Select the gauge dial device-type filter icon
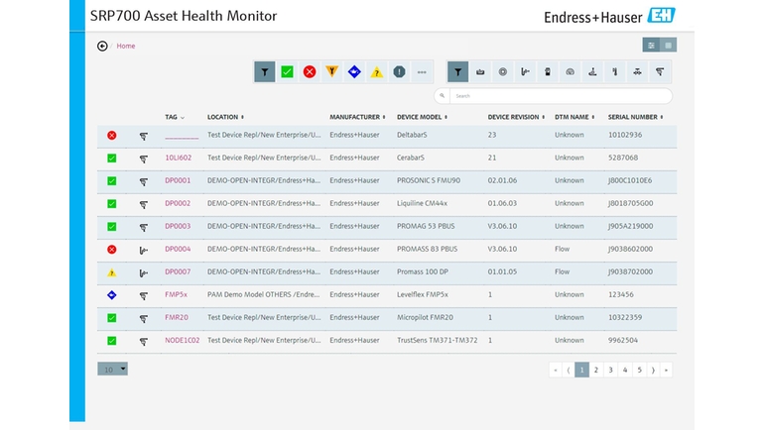Image resolution: width=765 pixels, height=430 pixels. pyautogui.click(x=570, y=72)
